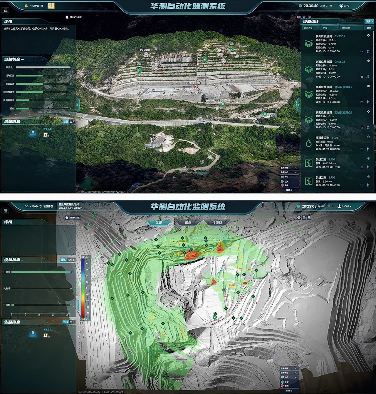Click the status indicator on the YL01 card
Viewport: 376px width, 394px height.
pos(368,137)
